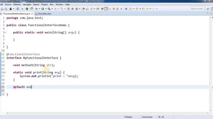Screen dimensions: 213x119
Task: Collapse the print method fold at line 16
Action: click(x=5, y=72)
